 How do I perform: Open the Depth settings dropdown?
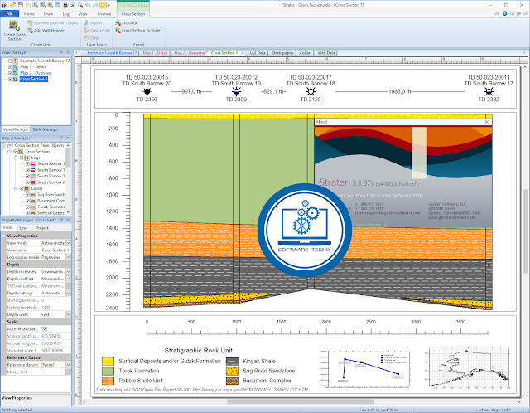[x=68, y=293]
